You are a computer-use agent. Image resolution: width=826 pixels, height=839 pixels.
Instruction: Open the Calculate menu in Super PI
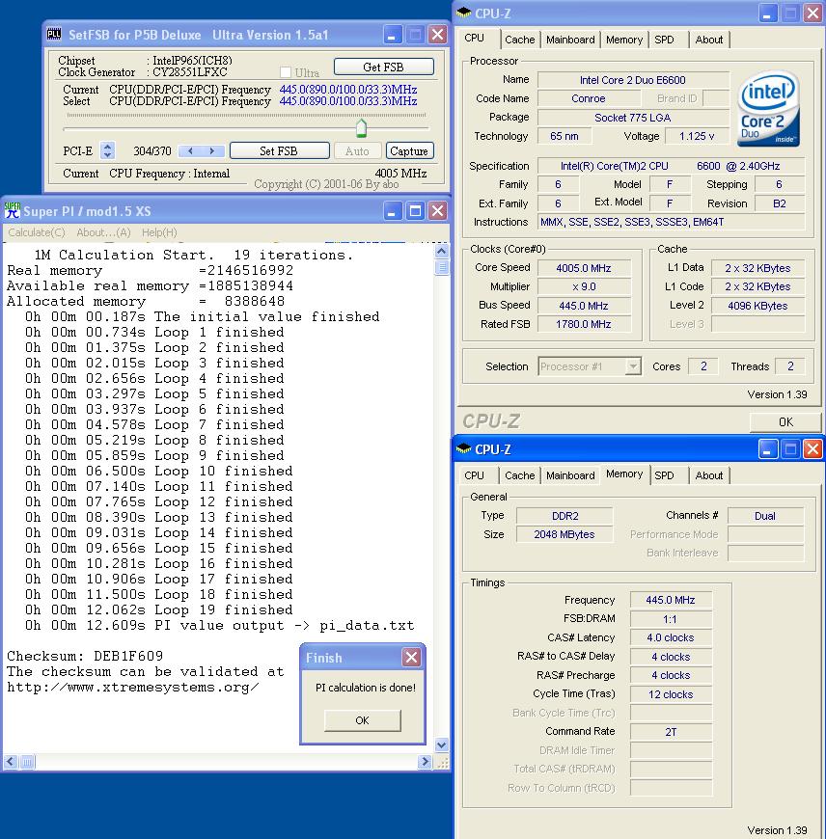point(36,232)
